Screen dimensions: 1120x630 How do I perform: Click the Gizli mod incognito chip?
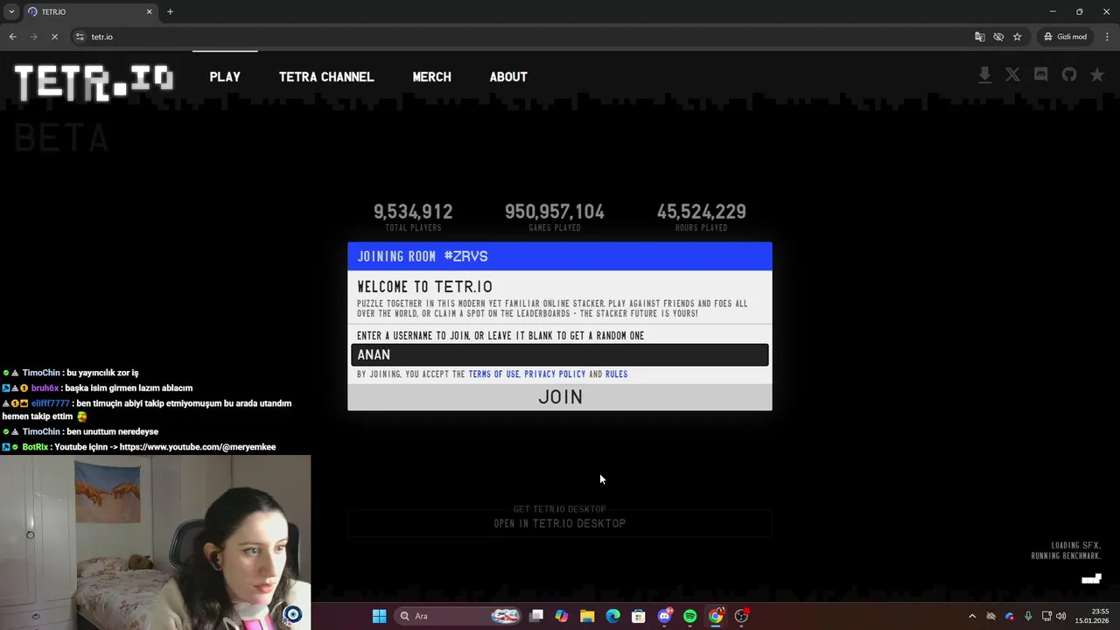[x=1065, y=37]
